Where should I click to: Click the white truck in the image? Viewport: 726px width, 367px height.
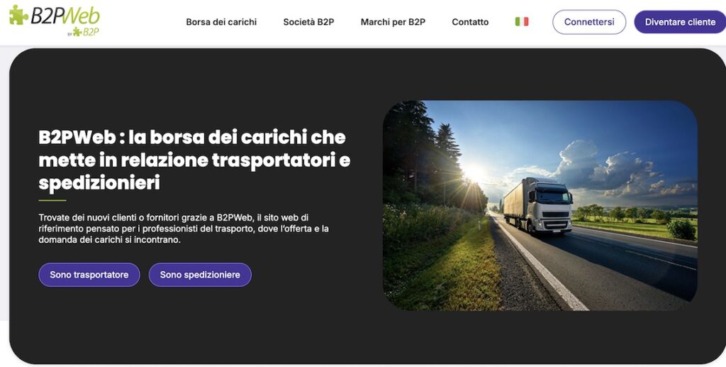point(539,205)
